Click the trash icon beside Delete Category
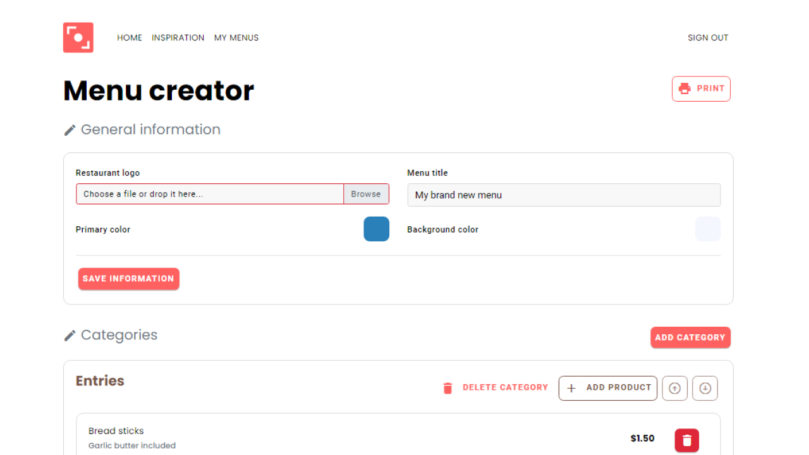The width and height of the screenshot is (809, 455). (448, 388)
